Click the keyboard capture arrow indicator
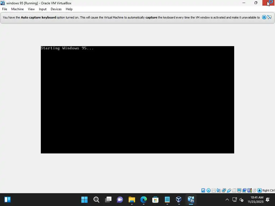The image size is (275, 206). click(x=260, y=190)
